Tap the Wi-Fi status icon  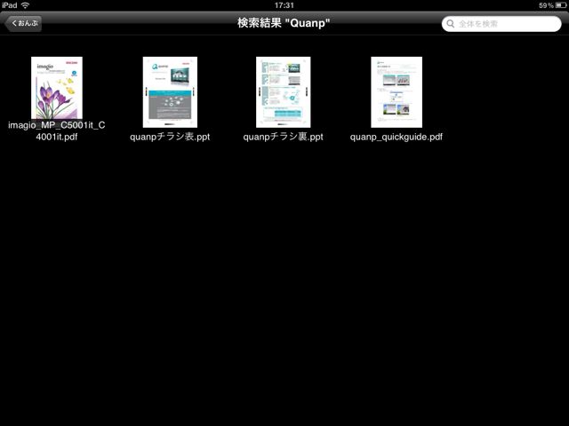point(26,5)
